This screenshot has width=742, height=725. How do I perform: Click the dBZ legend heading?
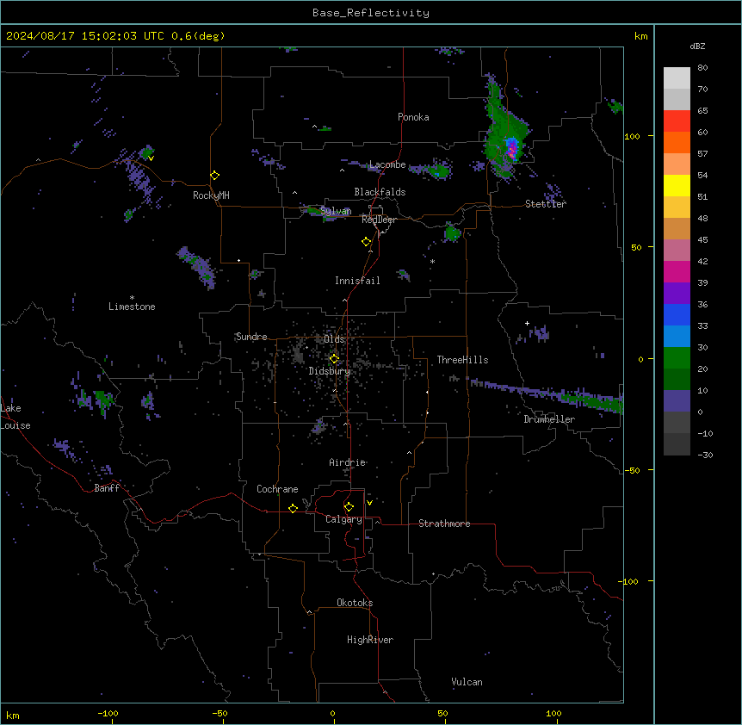click(x=697, y=46)
